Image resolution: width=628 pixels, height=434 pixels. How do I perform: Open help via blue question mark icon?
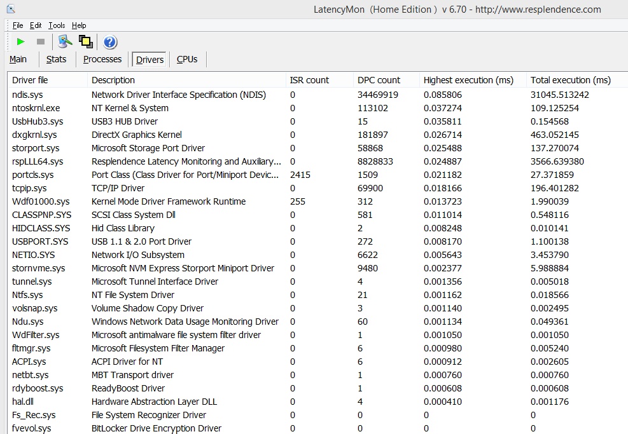point(109,42)
